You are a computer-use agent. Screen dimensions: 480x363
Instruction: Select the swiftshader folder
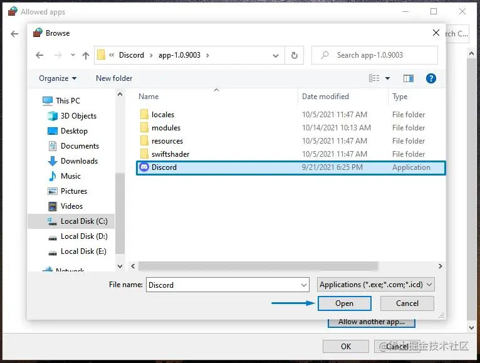[291, 154]
